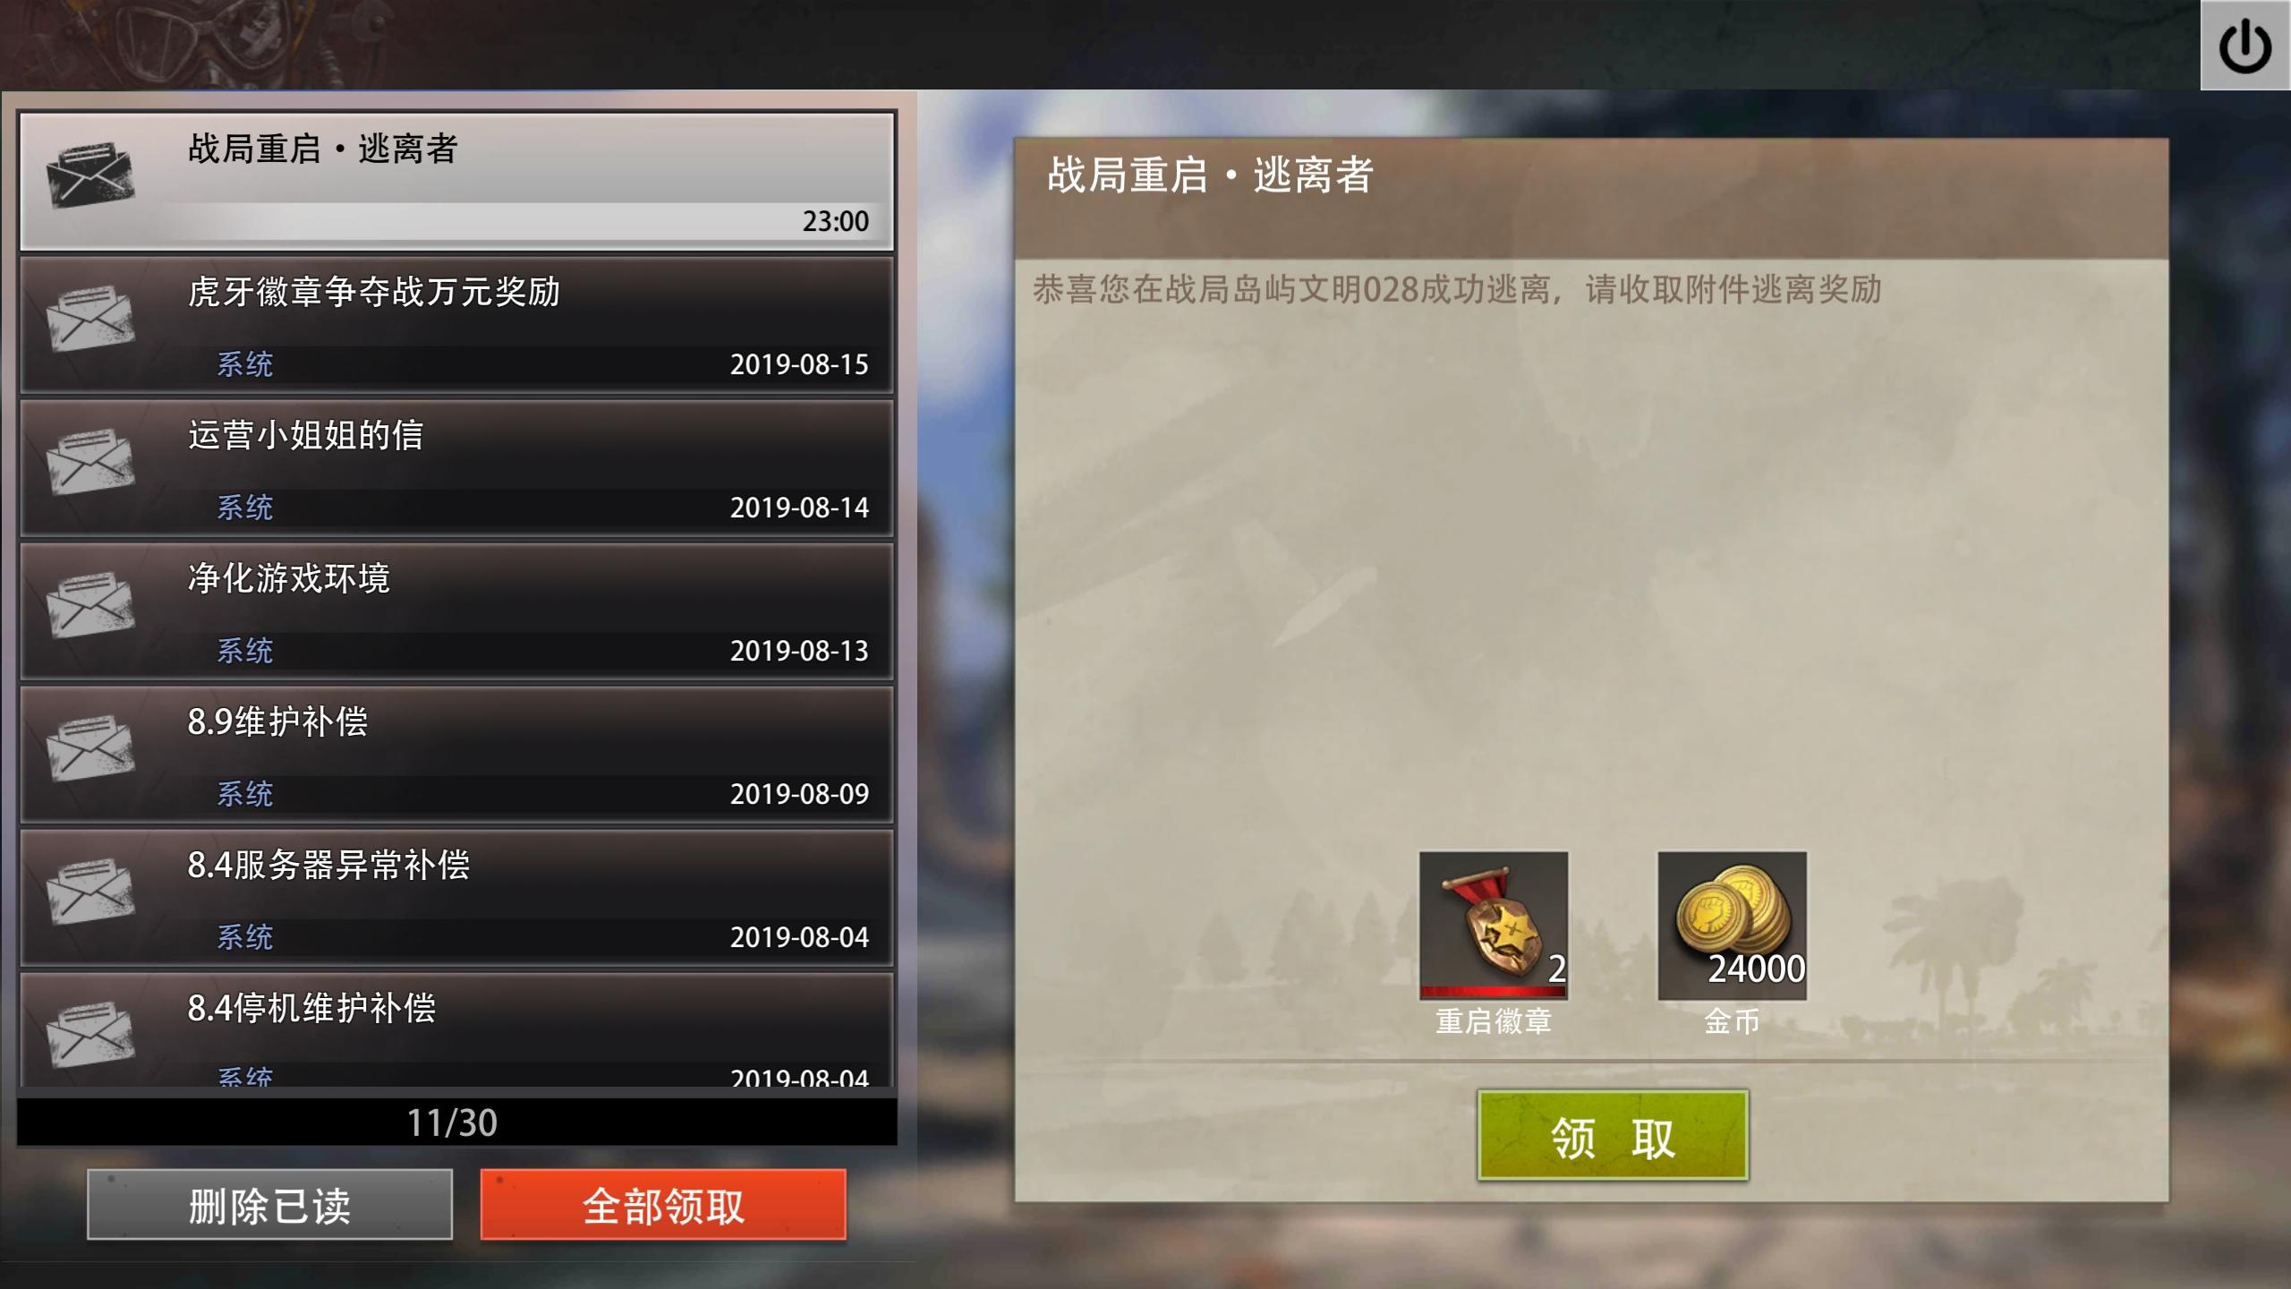The width and height of the screenshot is (2291, 1289).
Task: Click the 金币 gold coins reward icon
Action: pyautogui.click(x=1732, y=925)
